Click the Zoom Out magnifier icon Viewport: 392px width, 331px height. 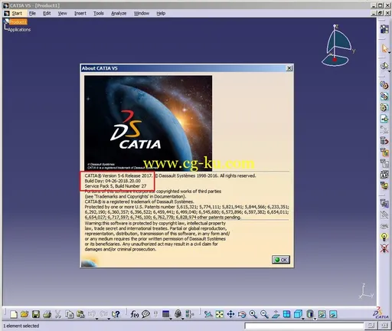[264, 314]
